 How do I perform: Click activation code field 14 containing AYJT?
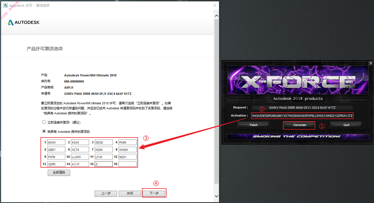[x=80, y=164]
